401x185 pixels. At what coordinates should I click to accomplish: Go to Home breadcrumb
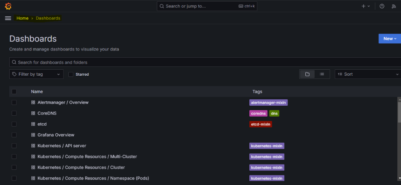click(23, 18)
